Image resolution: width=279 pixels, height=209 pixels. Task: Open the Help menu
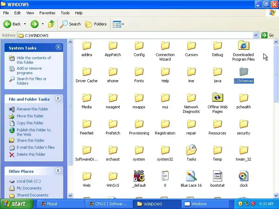[x=79, y=13]
